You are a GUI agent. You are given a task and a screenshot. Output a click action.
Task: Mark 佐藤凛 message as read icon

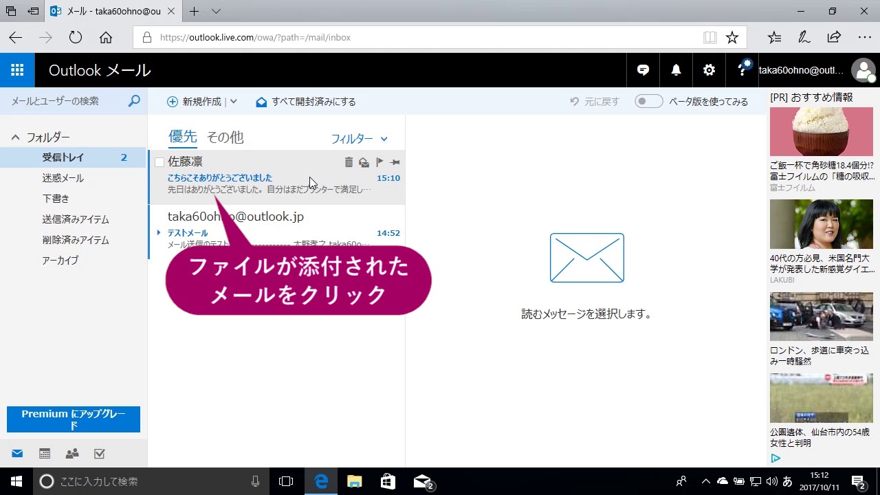pos(364,162)
